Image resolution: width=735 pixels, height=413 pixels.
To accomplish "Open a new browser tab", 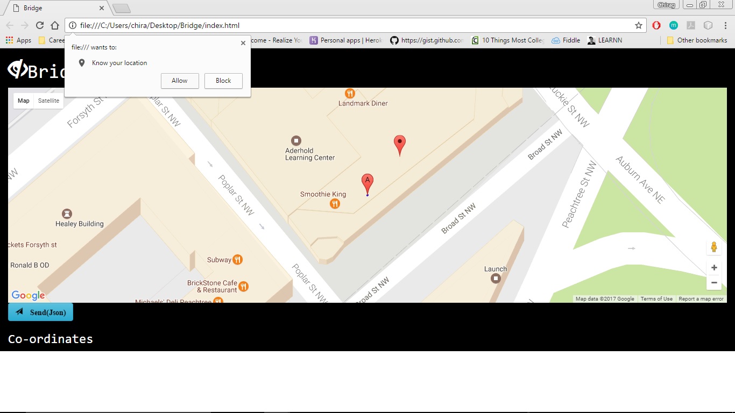I will click(122, 8).
